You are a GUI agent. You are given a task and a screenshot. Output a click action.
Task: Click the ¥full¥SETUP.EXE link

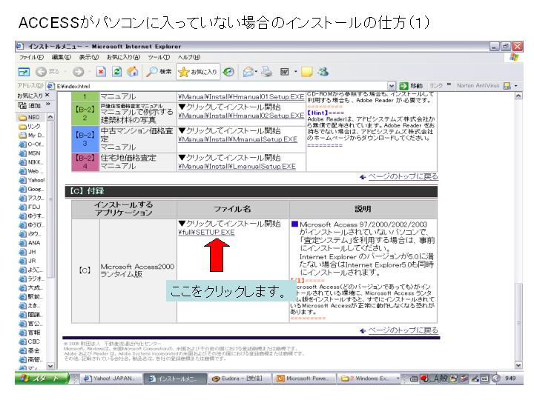[206, 233]
